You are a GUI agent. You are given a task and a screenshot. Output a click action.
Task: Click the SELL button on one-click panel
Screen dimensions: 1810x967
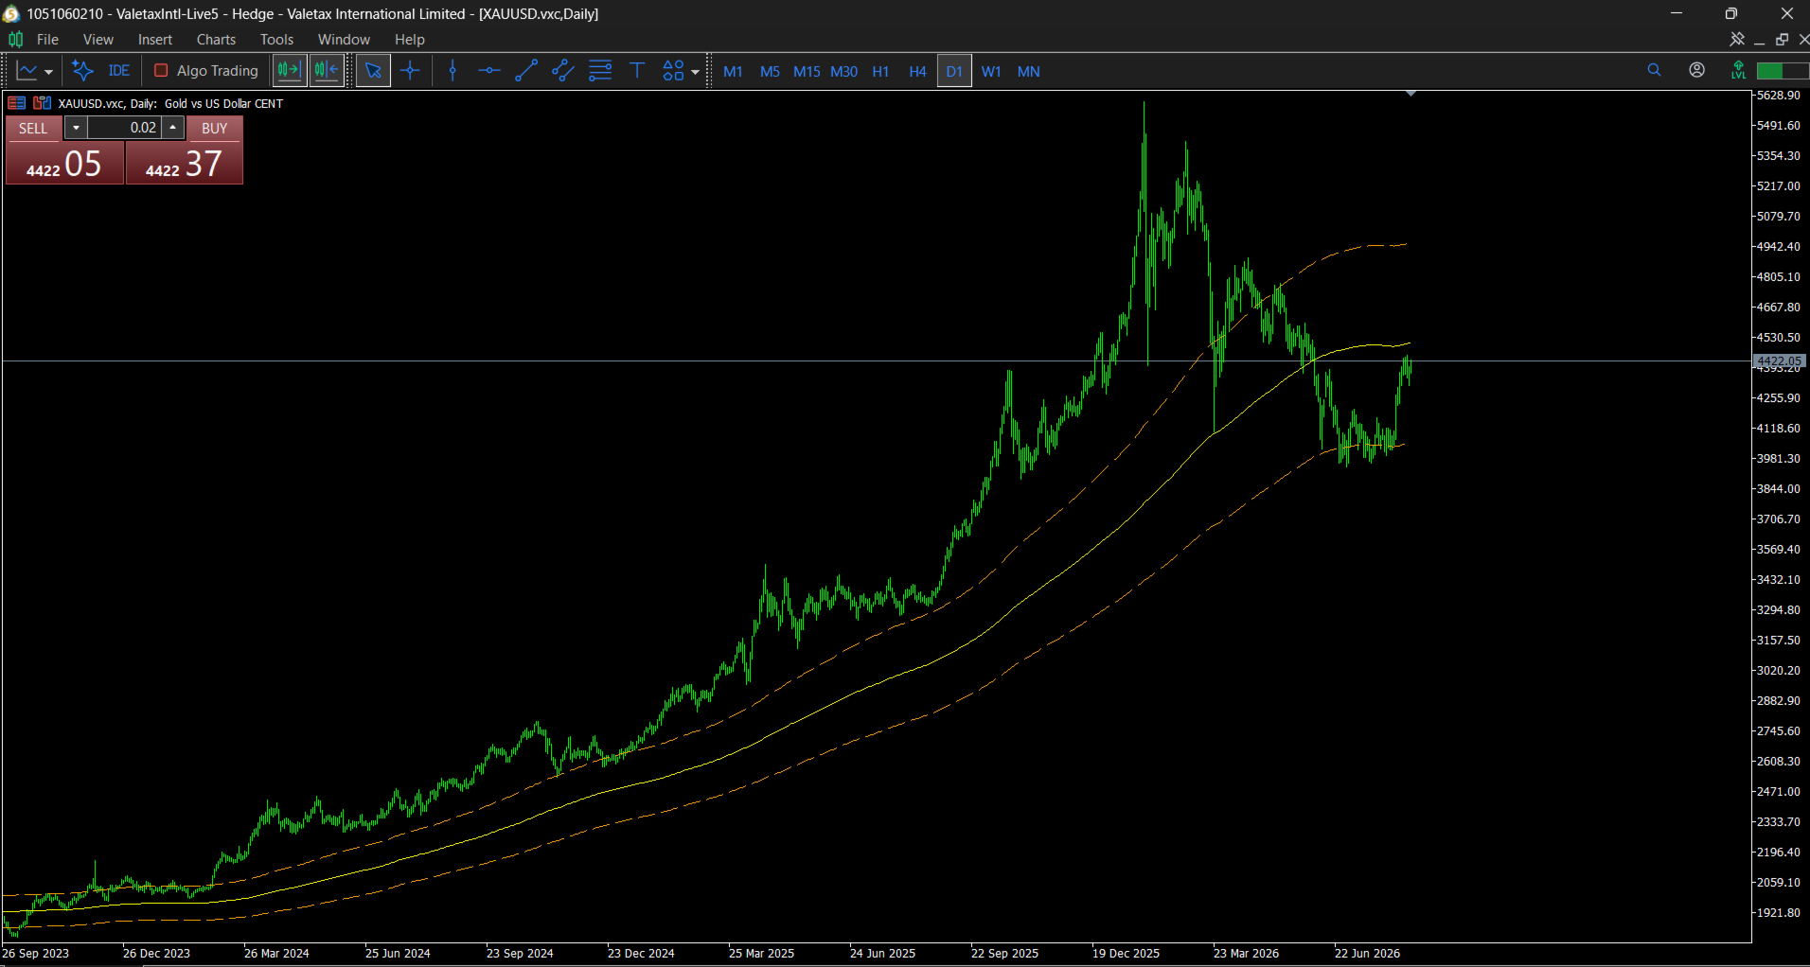click(33, 129)
